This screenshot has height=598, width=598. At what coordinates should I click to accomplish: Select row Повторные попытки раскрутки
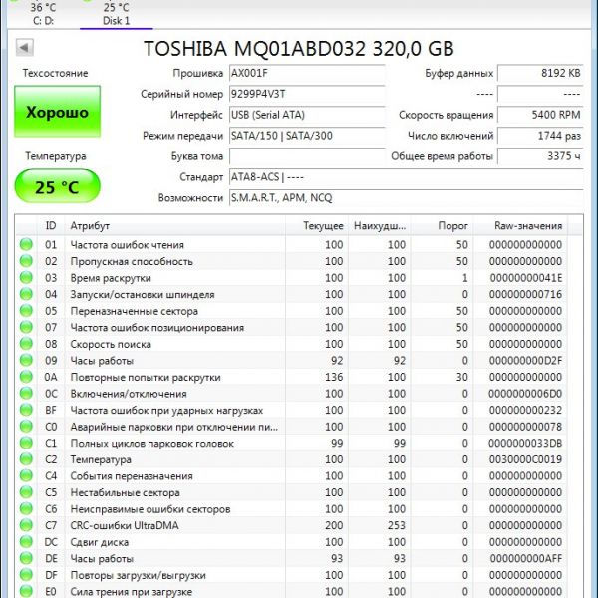pos(292,377)
